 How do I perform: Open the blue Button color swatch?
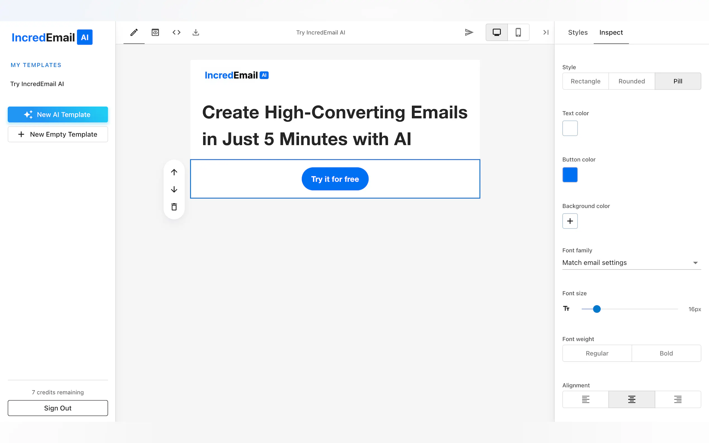click(x=570, y=175)
